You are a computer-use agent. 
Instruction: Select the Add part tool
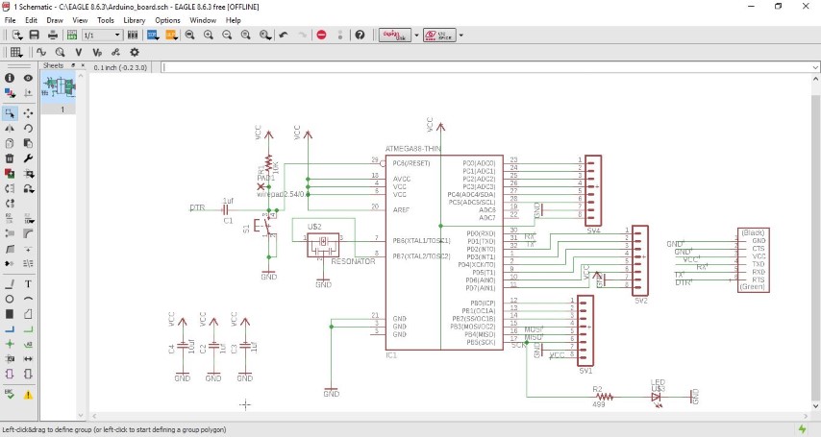(10, 173)
